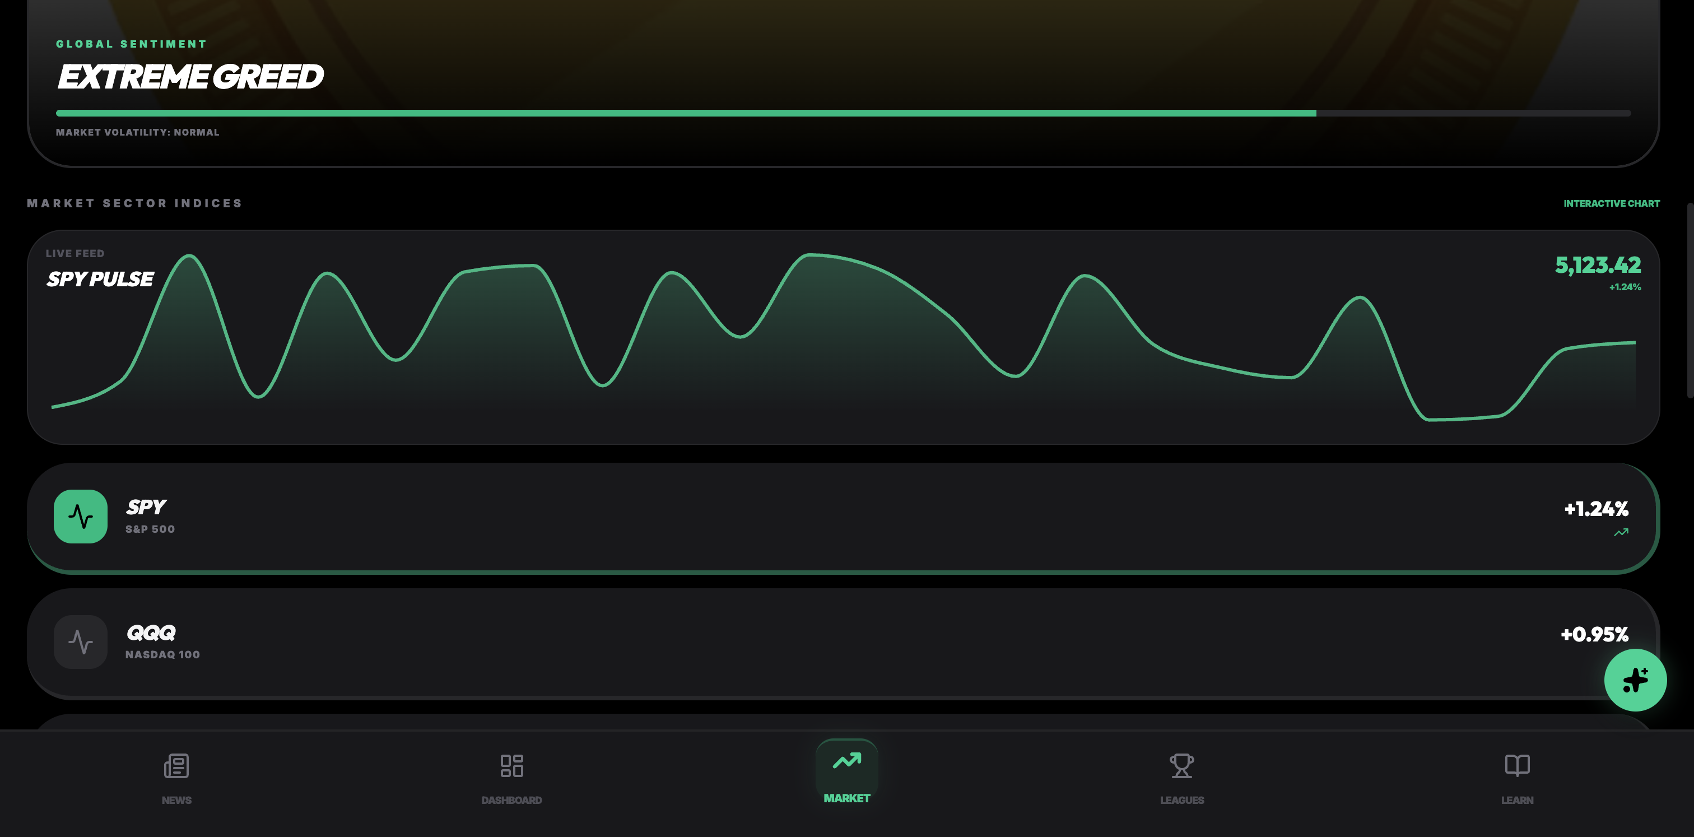Viewport: 1694px width, 837px height.
Task: Click the SPY Pulse live chart
Action: tap(843, 337)
